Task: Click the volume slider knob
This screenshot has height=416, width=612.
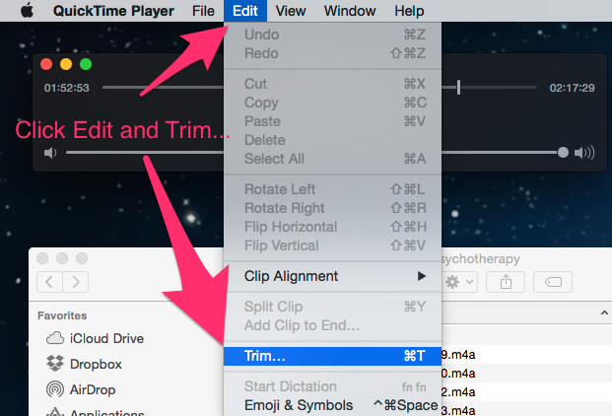Action: click(563, 152)
